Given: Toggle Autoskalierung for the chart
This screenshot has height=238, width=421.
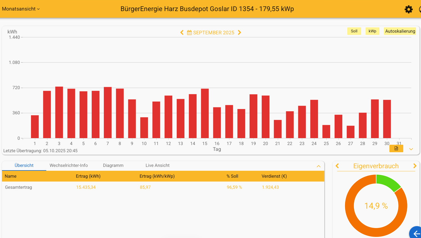Looking at the screenshot, I should tap(400, 31).
